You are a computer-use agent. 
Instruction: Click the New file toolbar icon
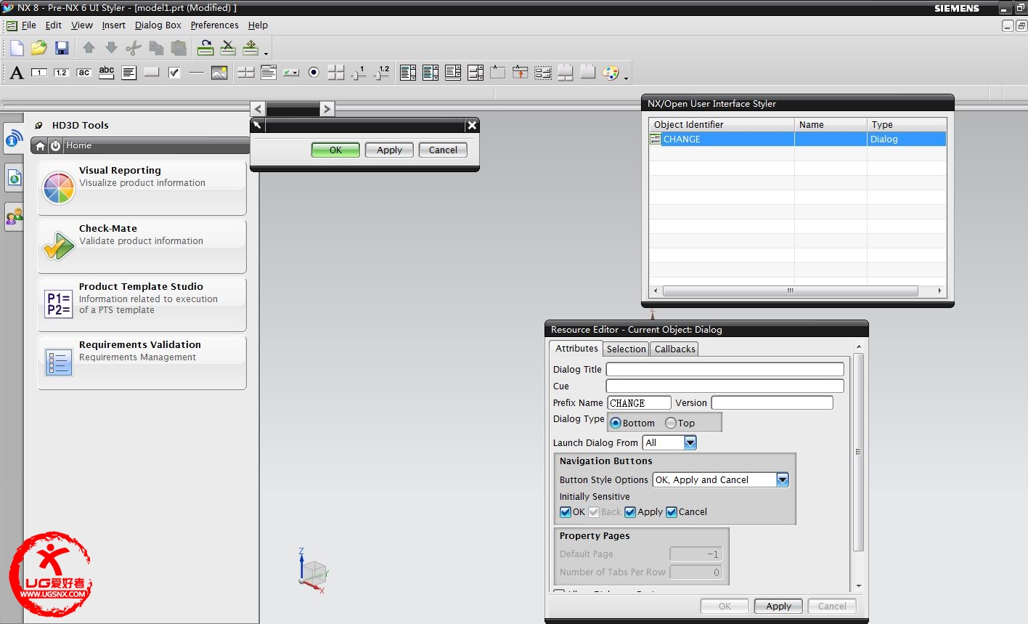(16, 48)
